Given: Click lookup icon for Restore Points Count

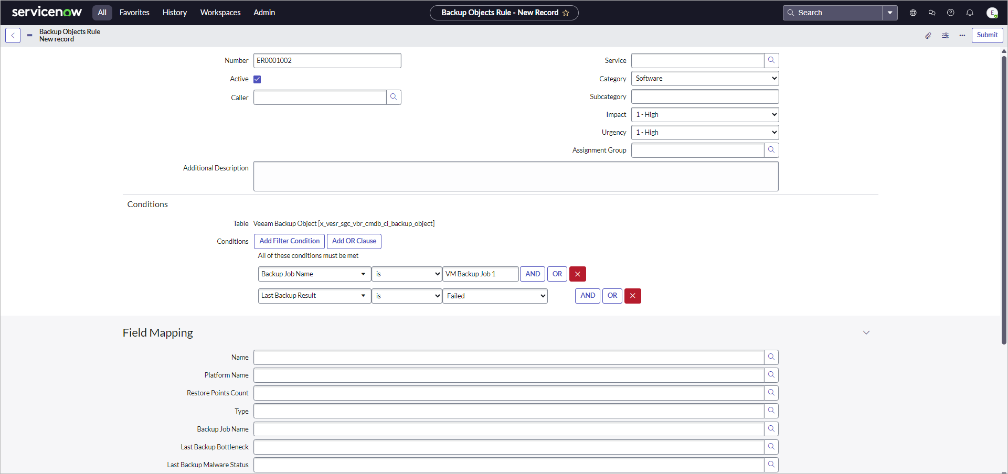Looking at the screenshot, I should (771, 393).
